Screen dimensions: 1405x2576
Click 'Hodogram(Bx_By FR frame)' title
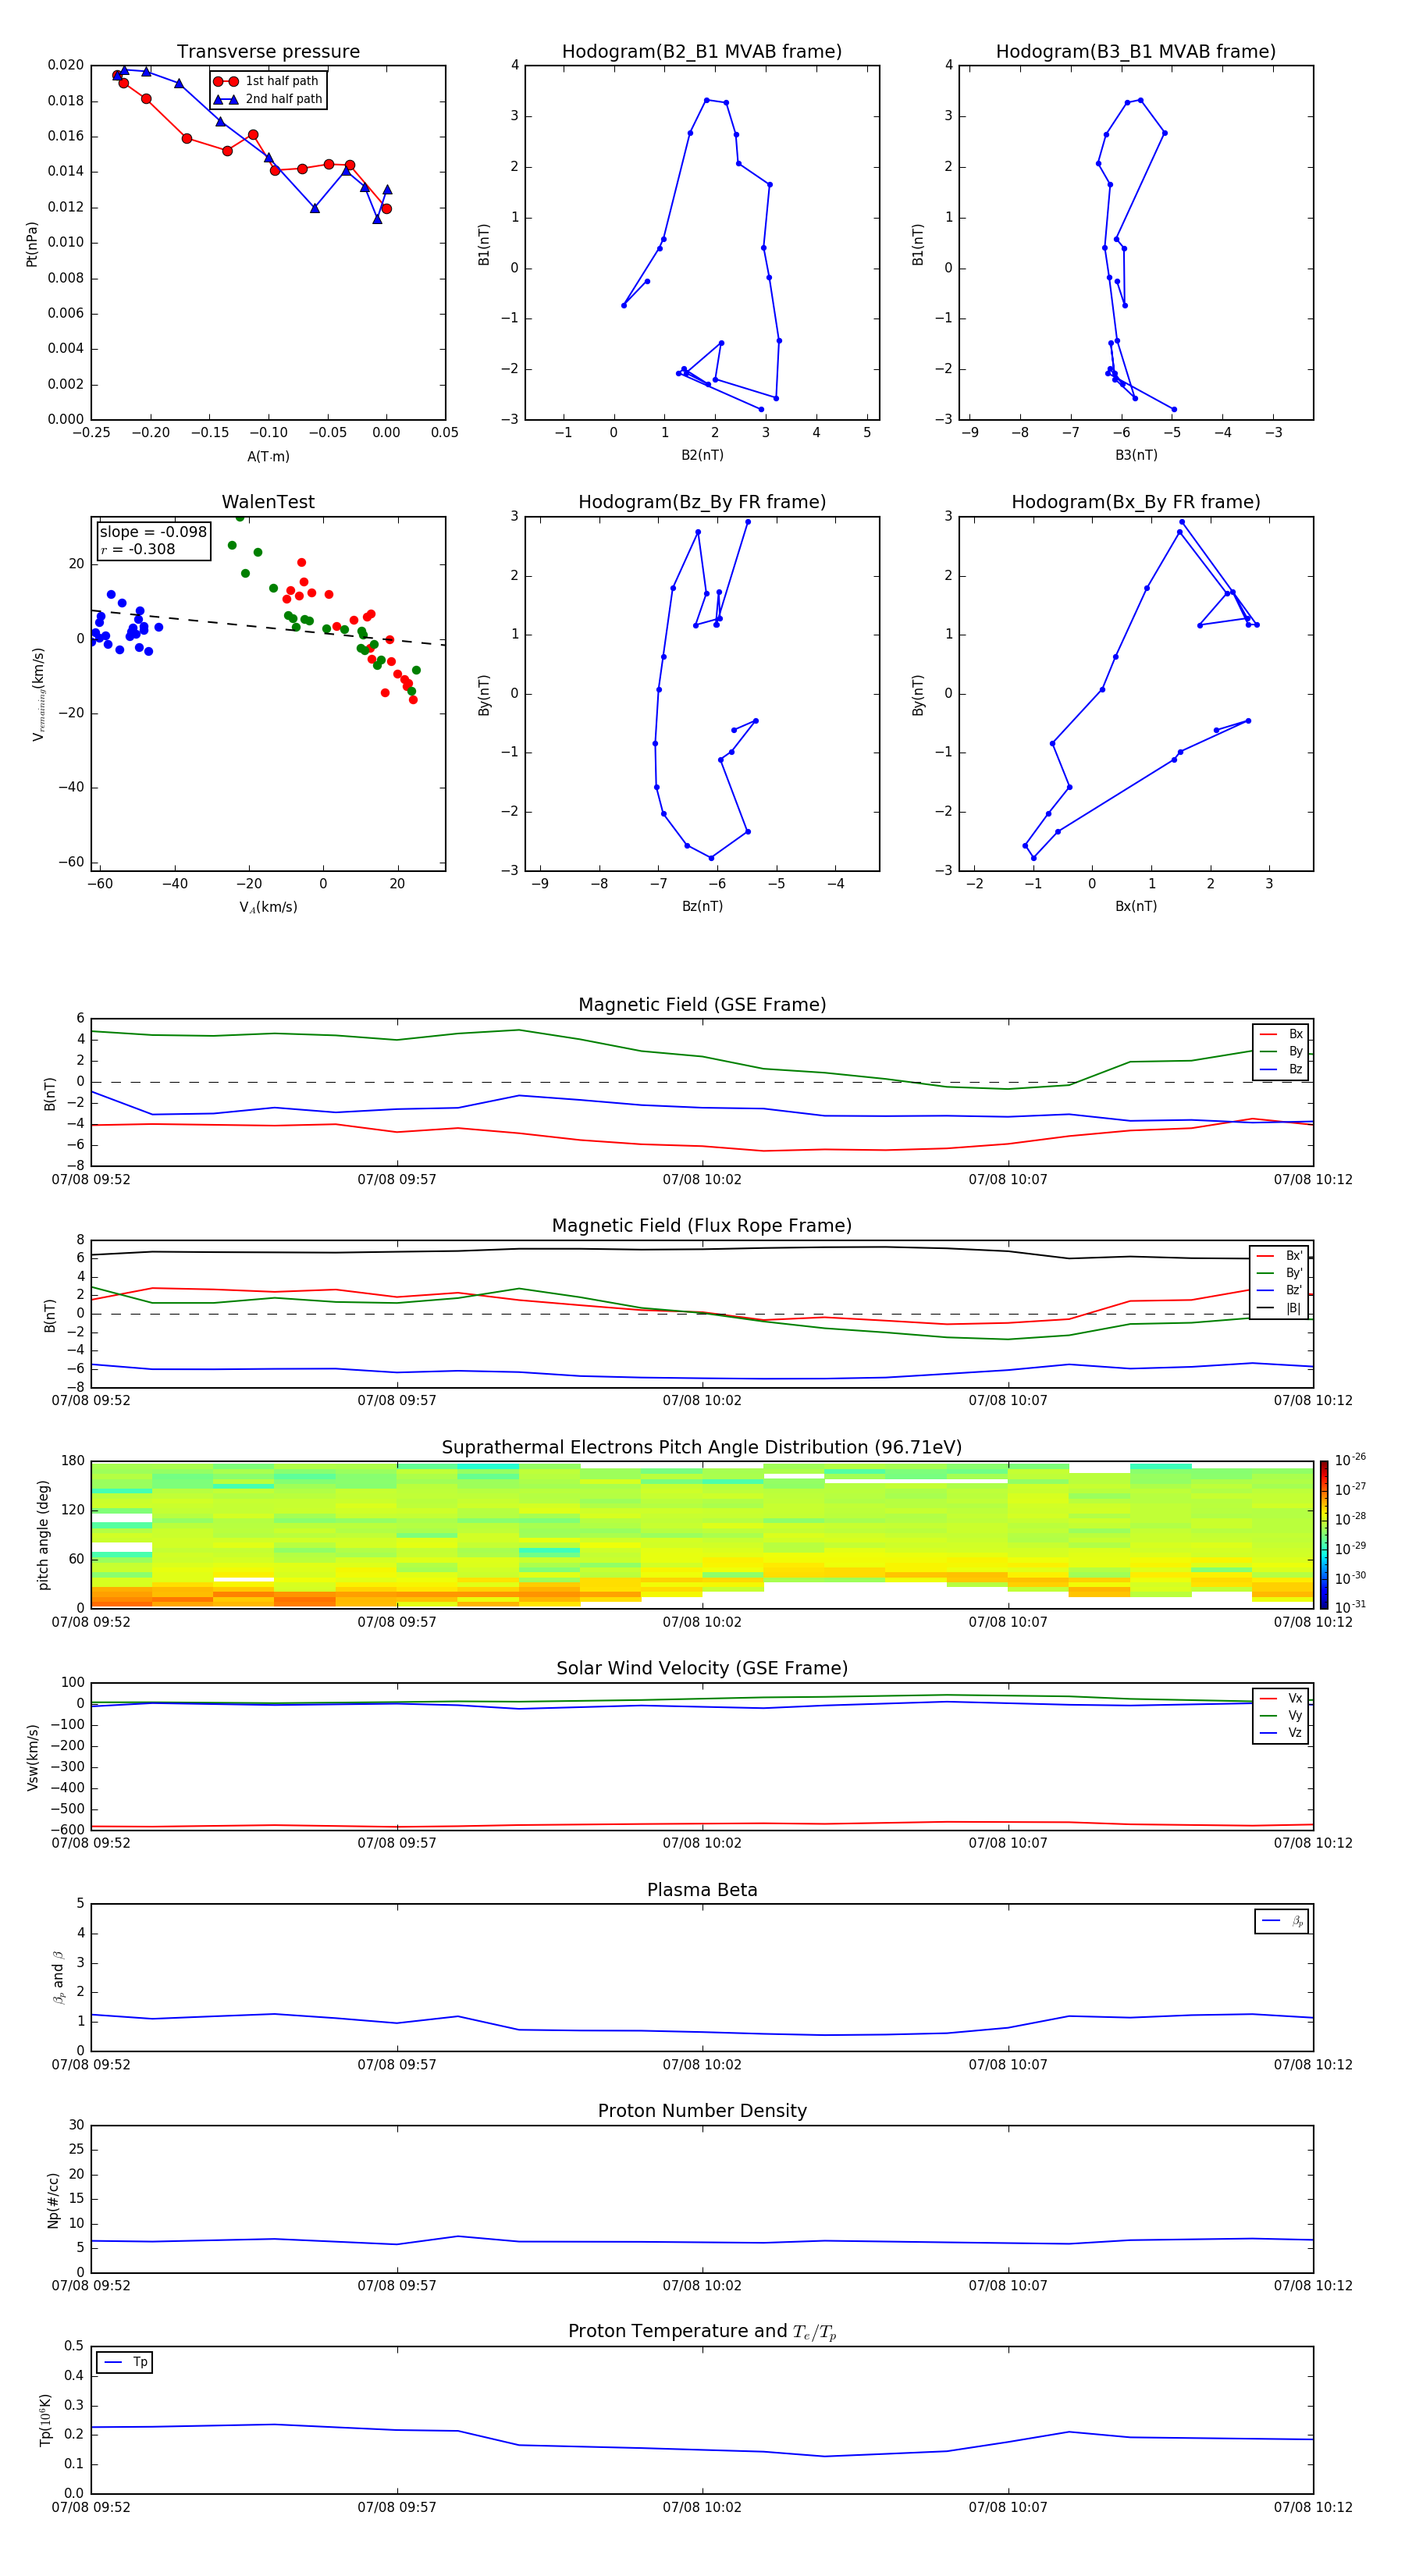(x=1136, y=502)
